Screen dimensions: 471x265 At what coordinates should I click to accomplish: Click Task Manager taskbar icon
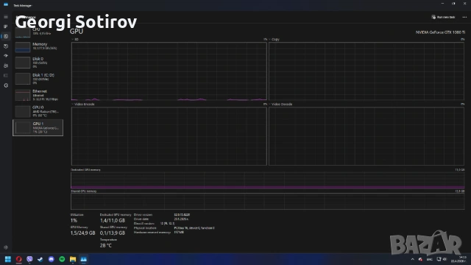point(83,259)
